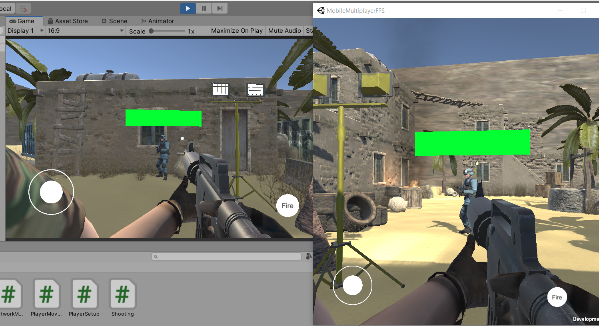Switch to the Scene tab
Image resolution: width=599 pixels, height=326 pixels.
point(114,21)
